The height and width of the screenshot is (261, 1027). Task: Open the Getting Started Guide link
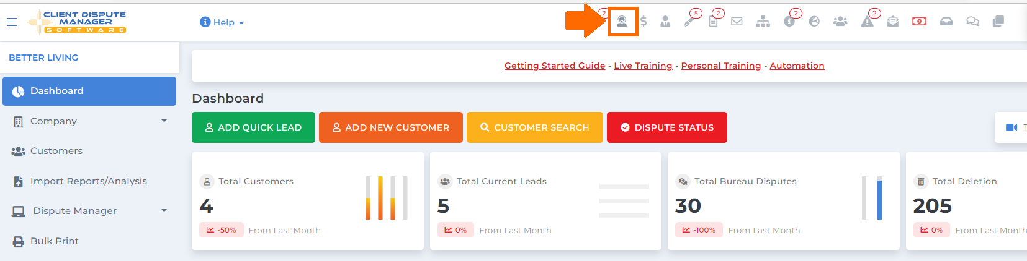coord(555,66)
